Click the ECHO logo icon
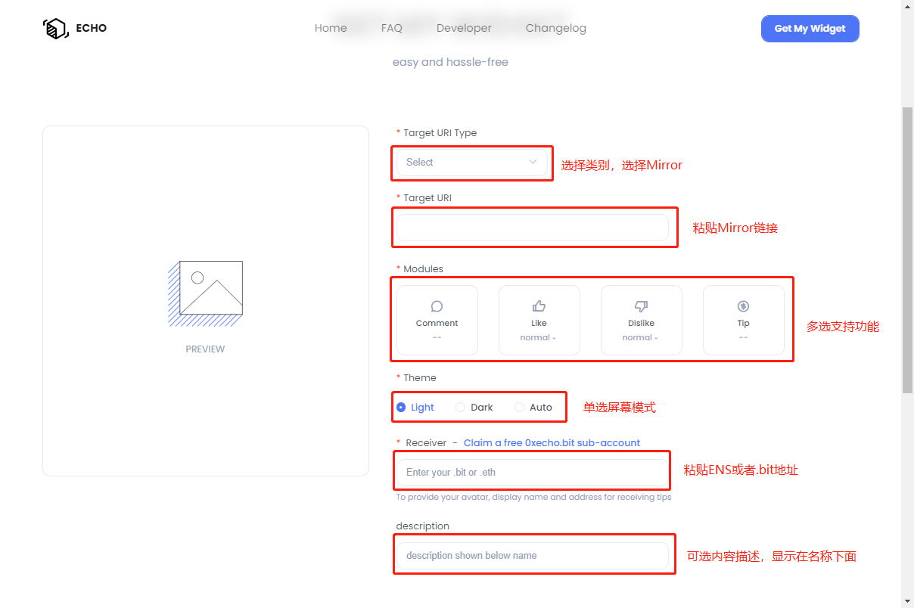The width and height of the screenshot is (914, 608). coord(55,28)
